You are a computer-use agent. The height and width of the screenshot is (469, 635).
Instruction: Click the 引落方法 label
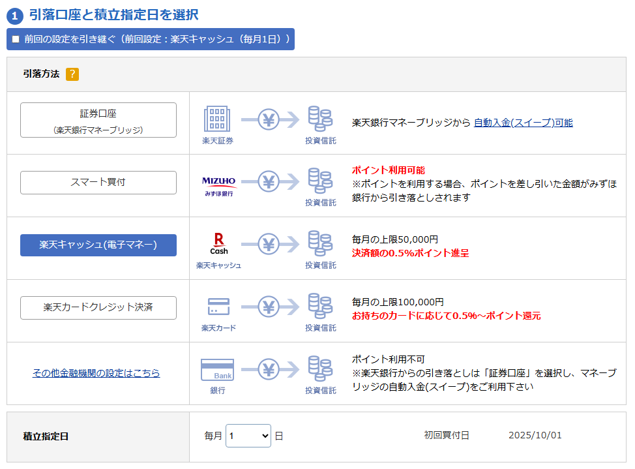tap(41, 74)
